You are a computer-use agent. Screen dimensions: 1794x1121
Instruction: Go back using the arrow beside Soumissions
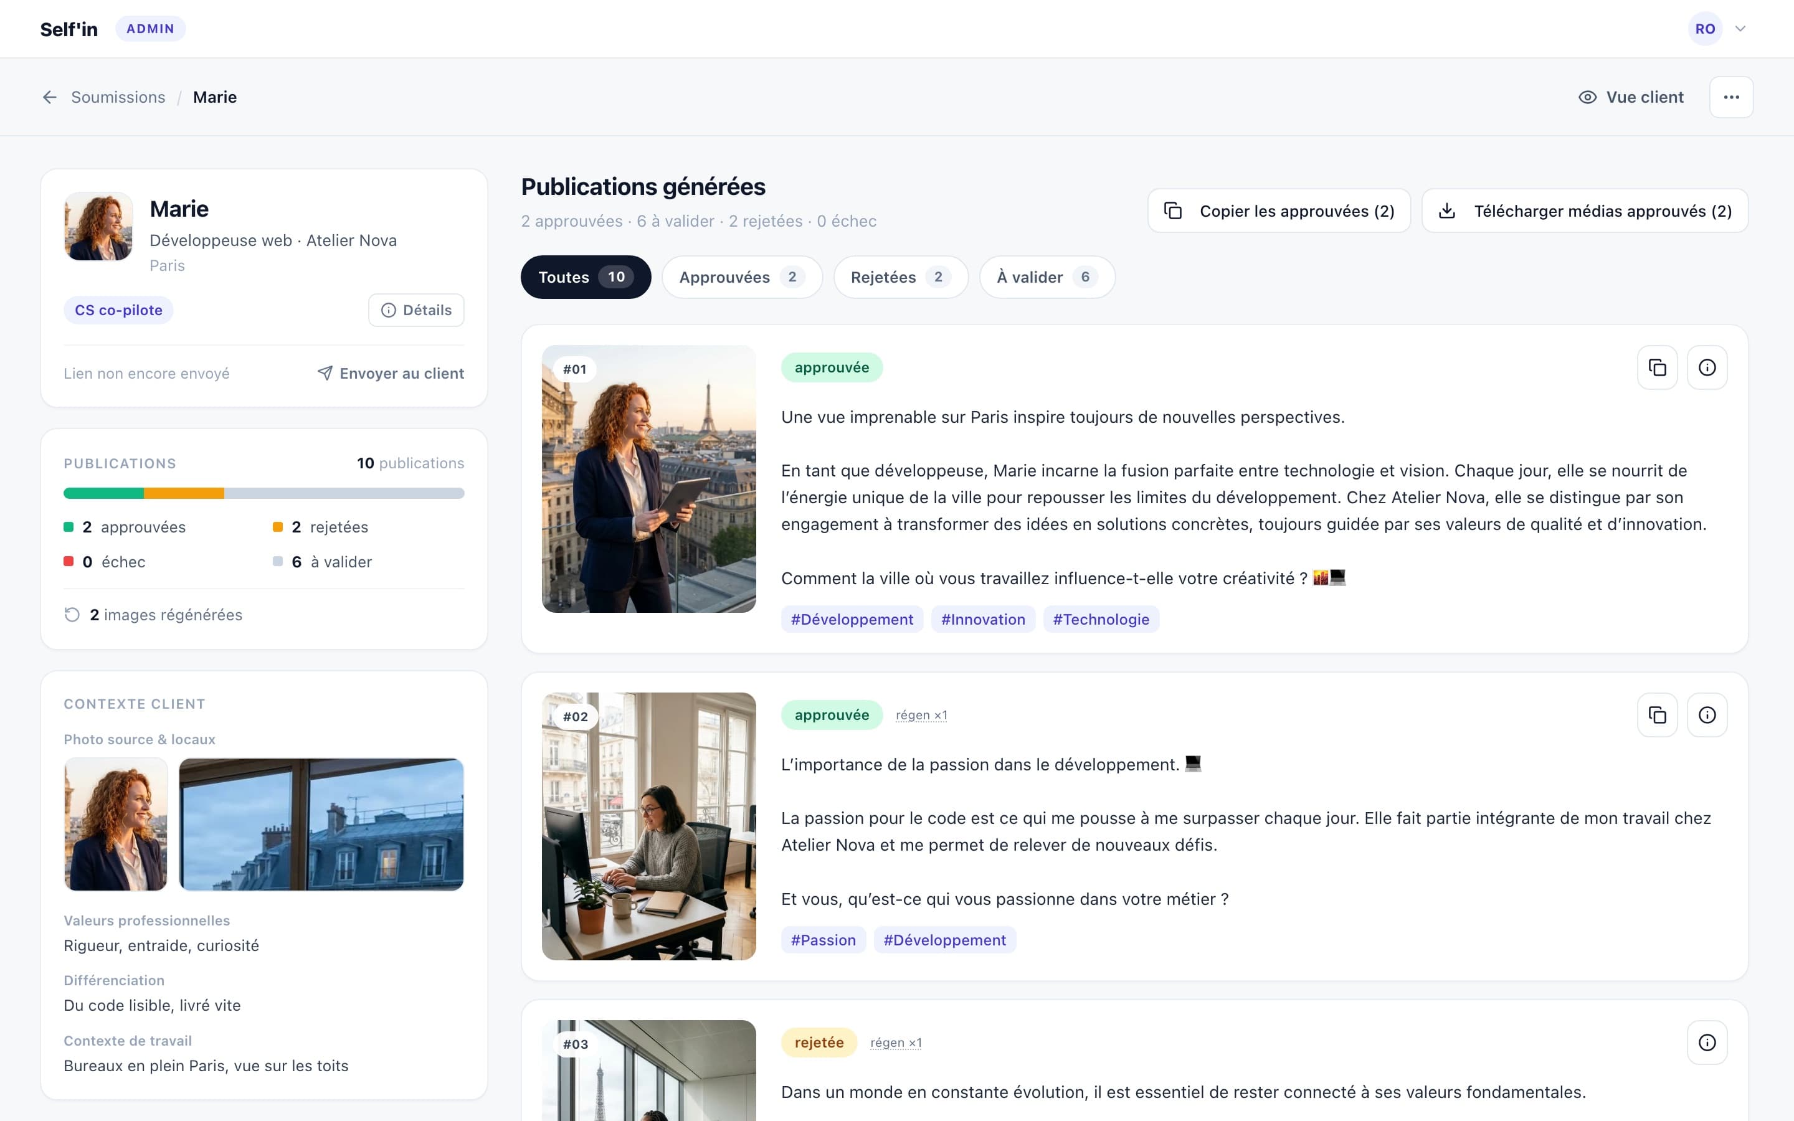tap(50, 97)
